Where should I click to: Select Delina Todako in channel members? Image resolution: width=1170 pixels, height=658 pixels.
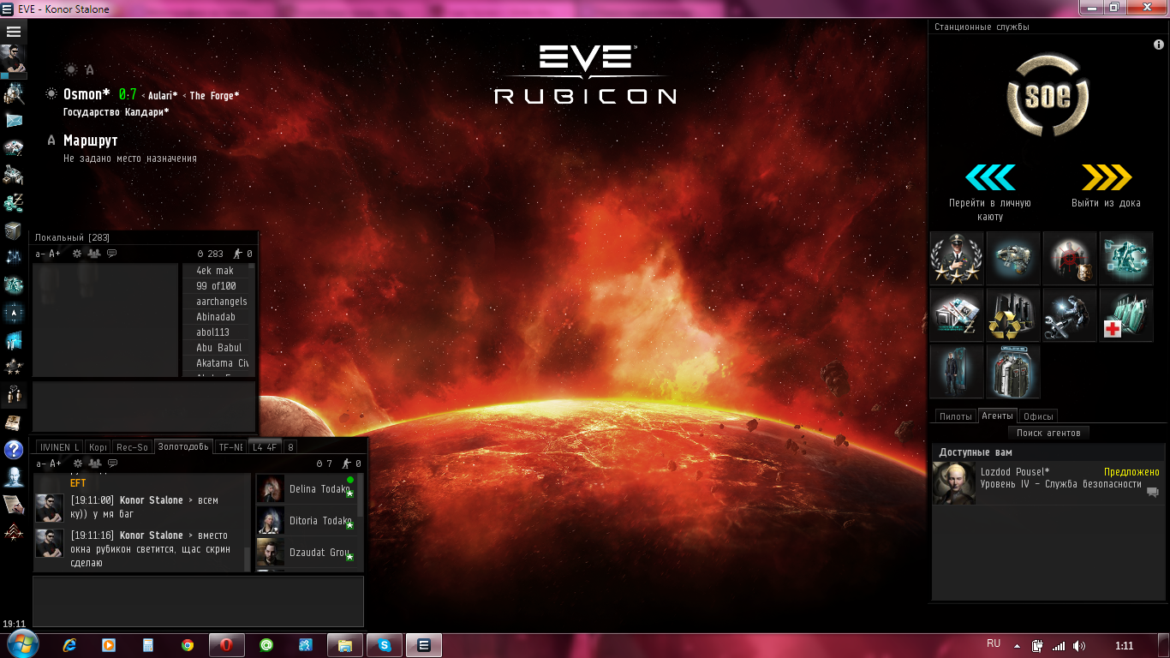pos(306,488)
